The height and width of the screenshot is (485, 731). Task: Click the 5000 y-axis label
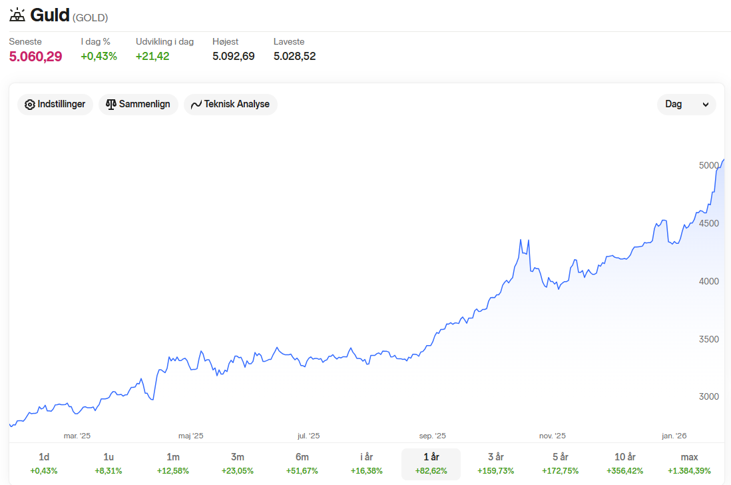[708, 165]
